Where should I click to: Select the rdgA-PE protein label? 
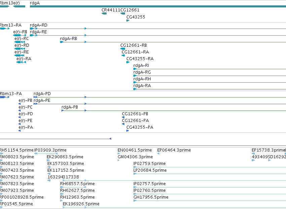tap(42, 100)
